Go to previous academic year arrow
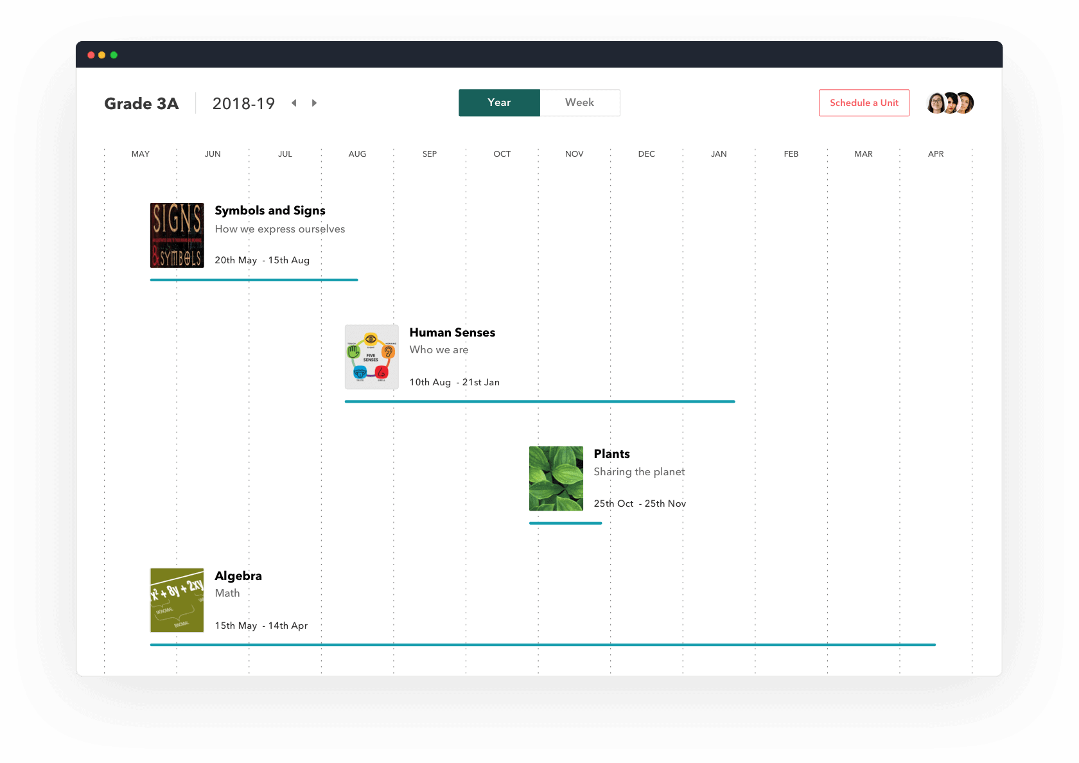 pyautogui.click(x=294, y=103)
